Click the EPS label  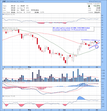(x=27, y=8)
